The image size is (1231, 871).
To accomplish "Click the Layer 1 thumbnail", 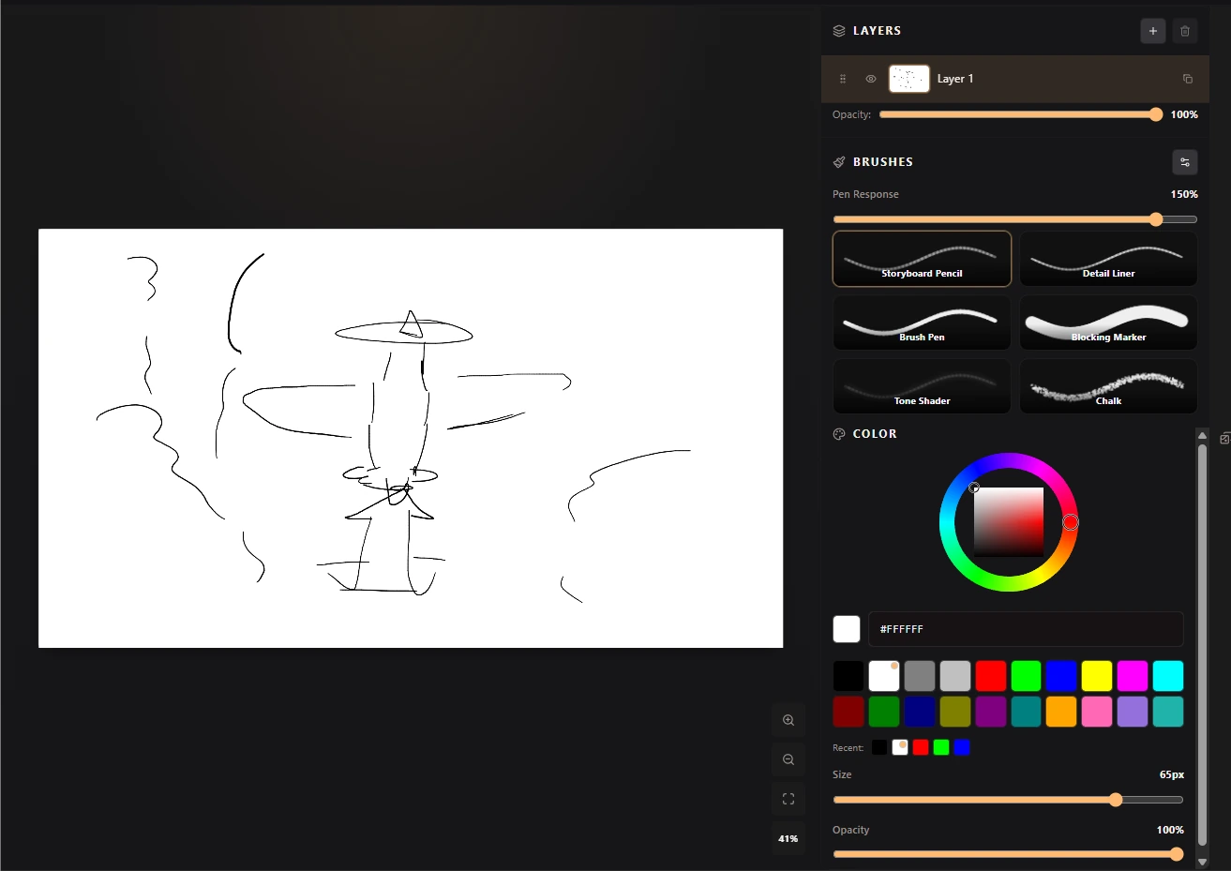I will (908, 79).
